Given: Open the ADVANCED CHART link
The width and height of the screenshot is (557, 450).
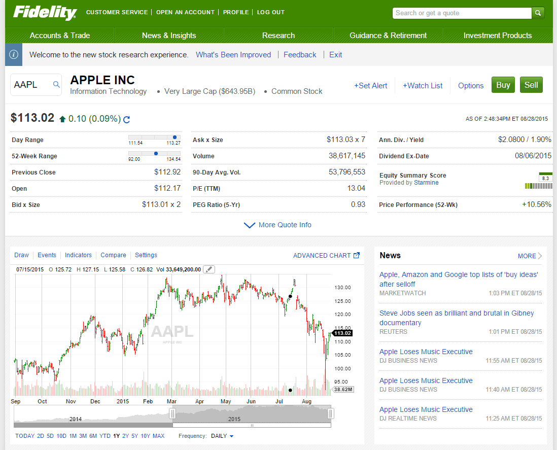Looking at the screenshot, I should tap(322, 255).
